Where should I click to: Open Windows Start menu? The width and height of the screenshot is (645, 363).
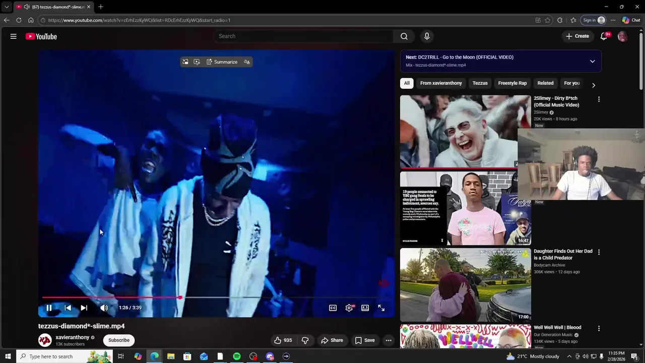tap(8, 356)
